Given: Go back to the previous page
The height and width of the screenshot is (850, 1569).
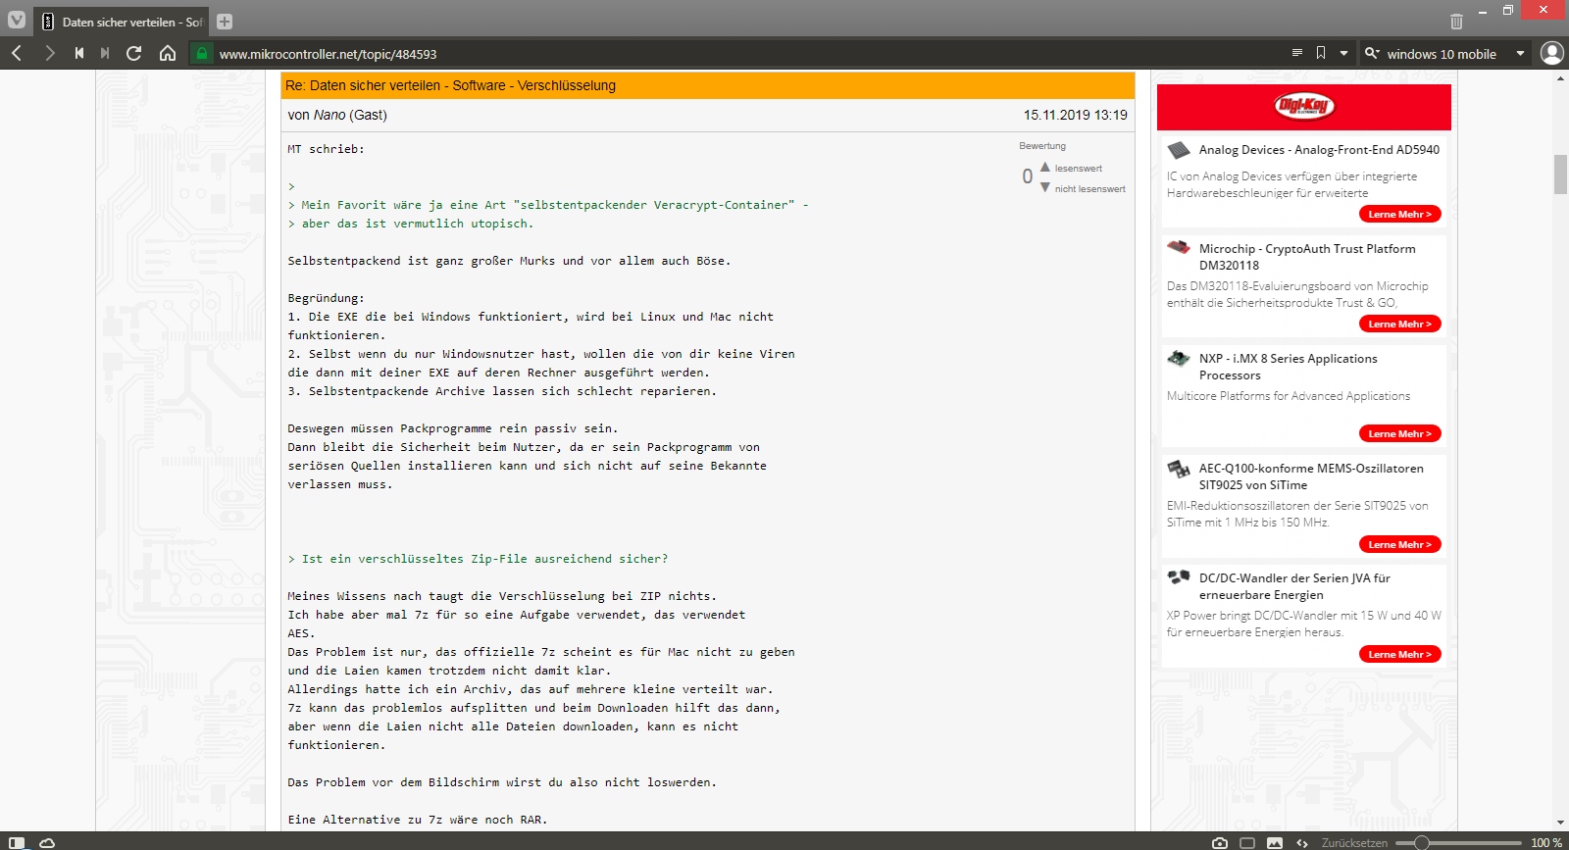Looking at the screenshot, I should click(17, 53).
